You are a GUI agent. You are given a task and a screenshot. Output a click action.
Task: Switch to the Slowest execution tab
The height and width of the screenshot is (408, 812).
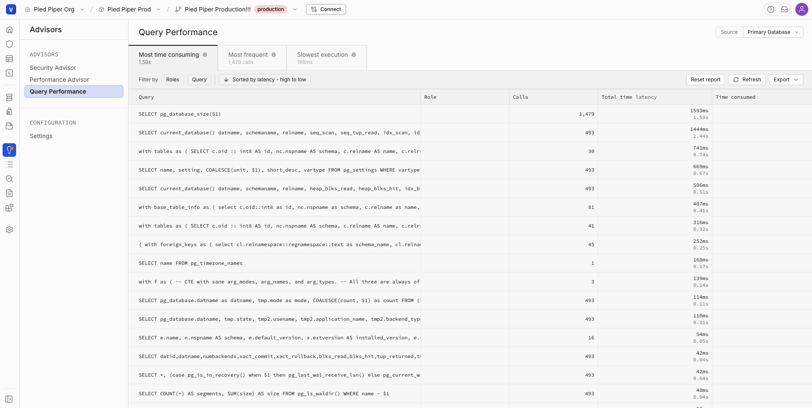point(325,58)
